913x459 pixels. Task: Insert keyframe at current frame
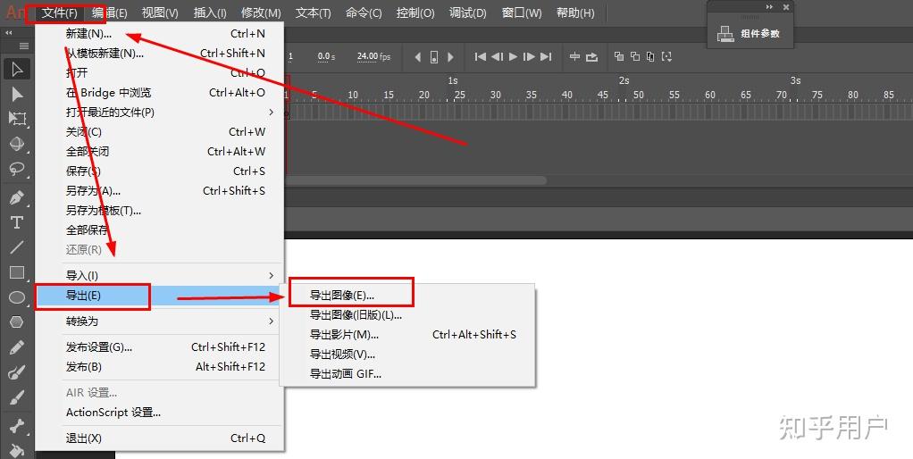click(x=434, y=57)
